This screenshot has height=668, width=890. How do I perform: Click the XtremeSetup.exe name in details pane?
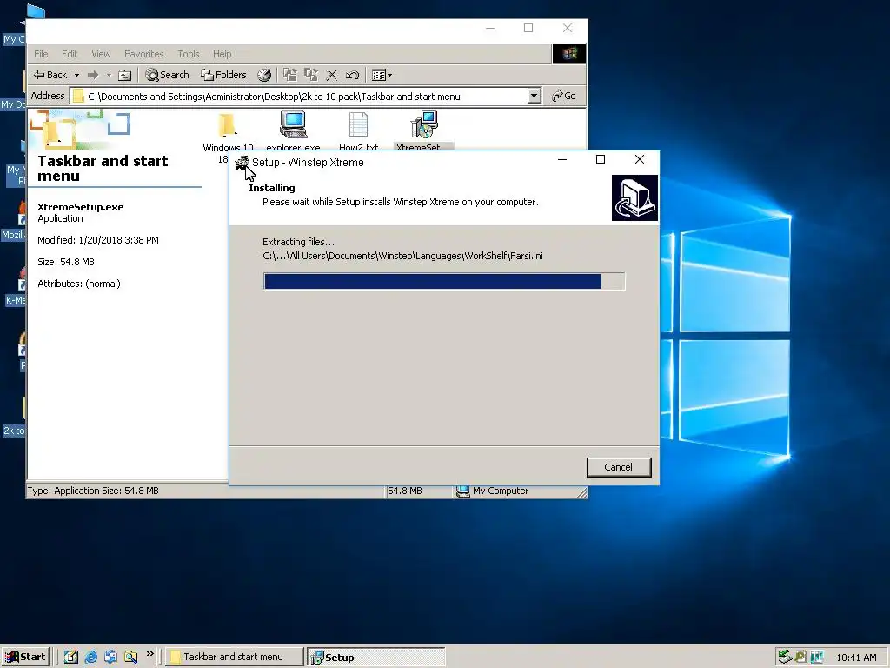81,207
